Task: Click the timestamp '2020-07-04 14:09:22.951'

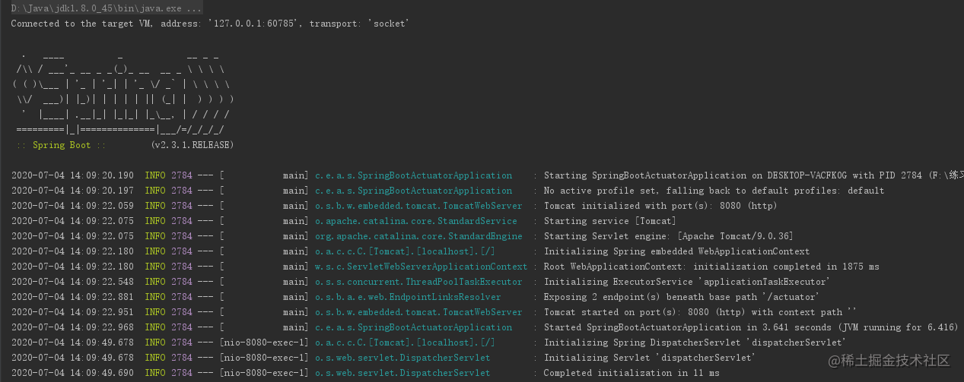Action: click(72, 312)
